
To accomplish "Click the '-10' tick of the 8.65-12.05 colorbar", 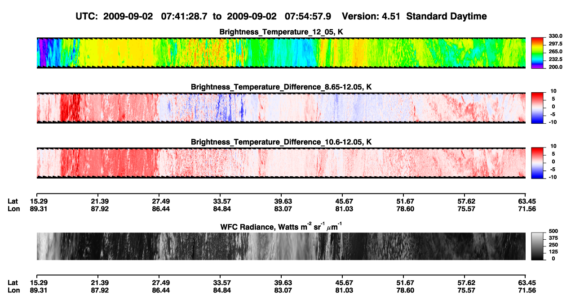I will click(552, 122).
